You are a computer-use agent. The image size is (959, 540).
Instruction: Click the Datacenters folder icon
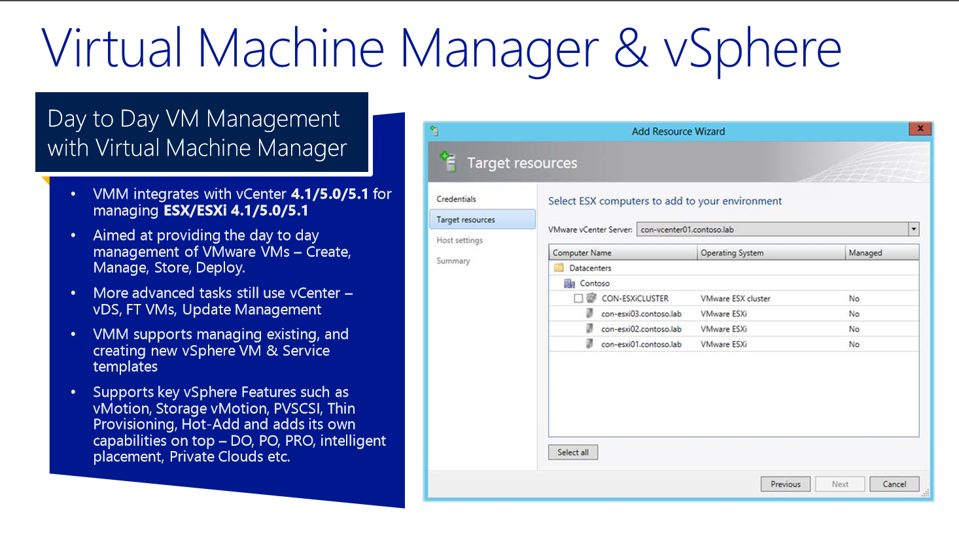559,267
